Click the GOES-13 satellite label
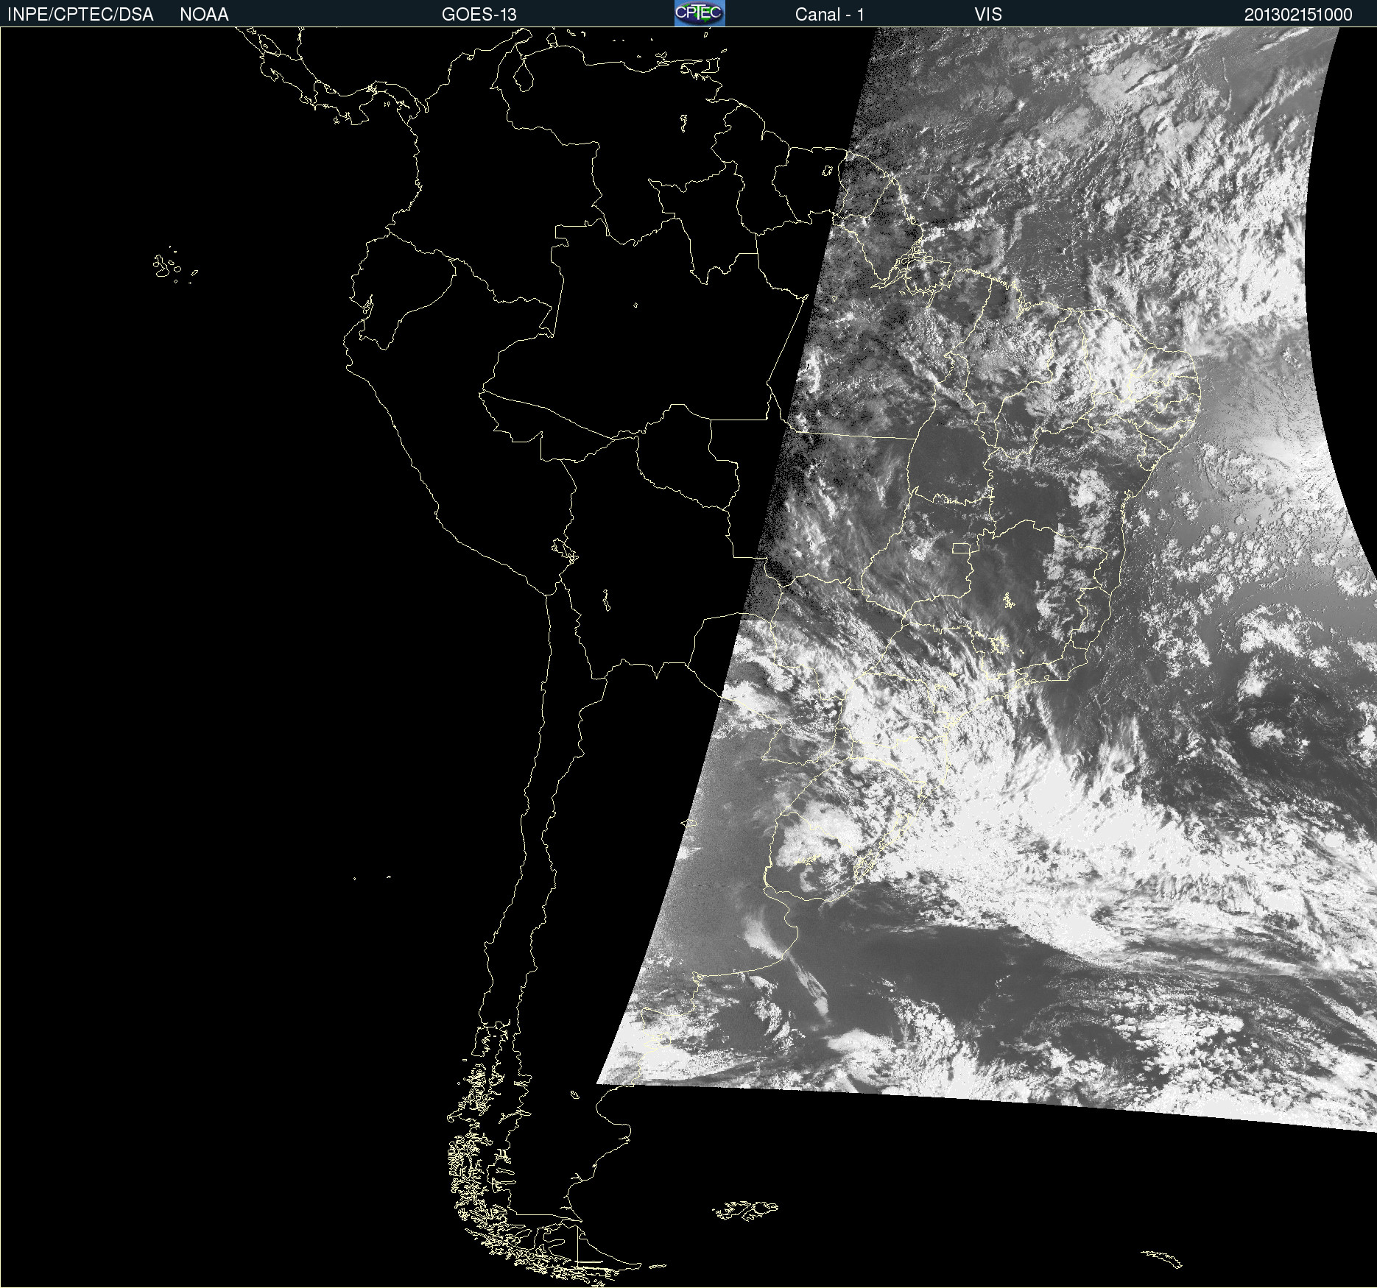 [x=479, y=15]
